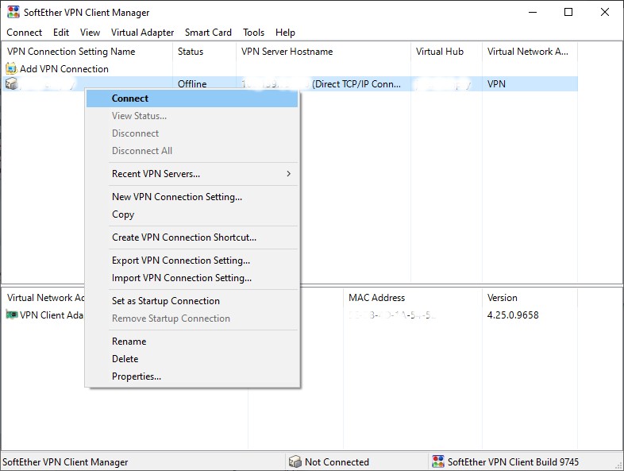
Task: Open the Smart Card menu
Action: tap(208, 33)
